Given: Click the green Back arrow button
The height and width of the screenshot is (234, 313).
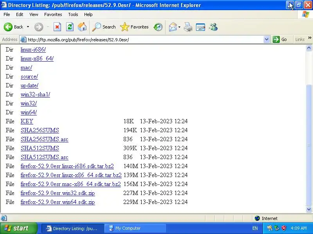Looking at the screenshot, I should [8, 27].
